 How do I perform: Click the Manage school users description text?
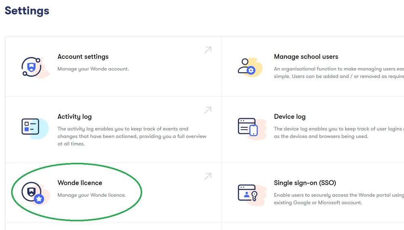tap(339, 73)
